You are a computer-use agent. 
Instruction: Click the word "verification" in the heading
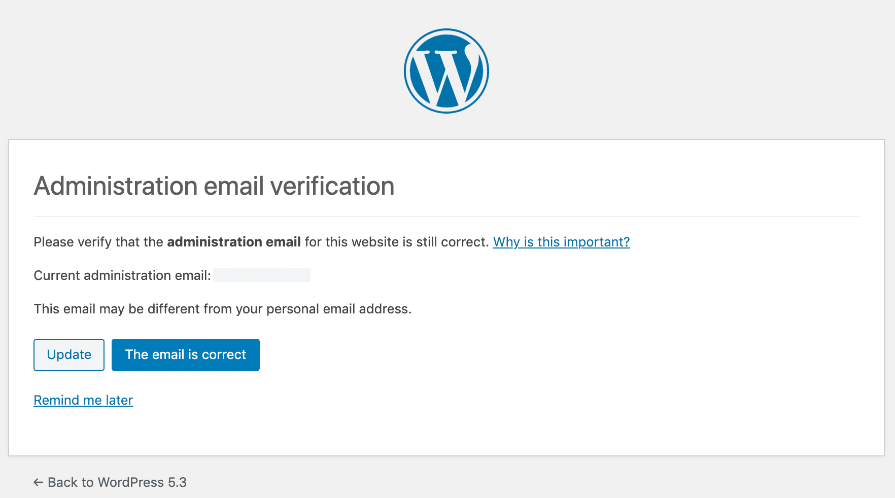click(332, 186)
